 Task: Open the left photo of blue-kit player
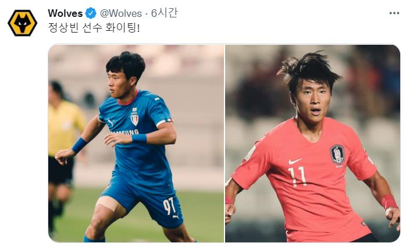[x=136, y=144]
